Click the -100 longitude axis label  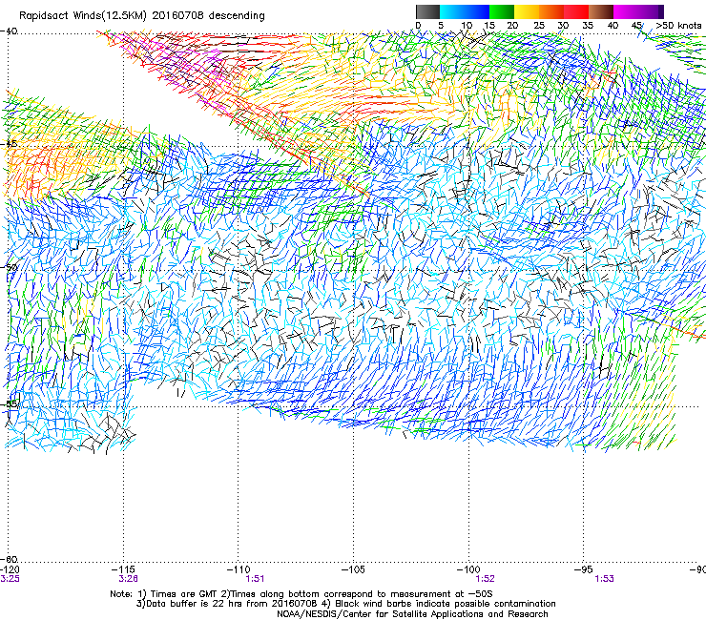click(x=468, y=570)
